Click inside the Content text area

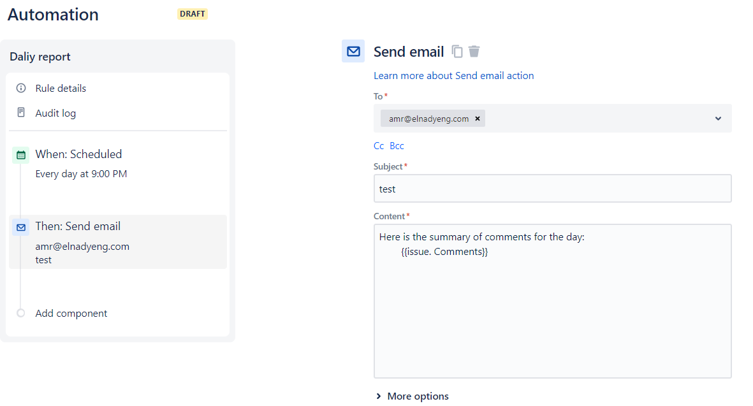click(x=552, y=300)
